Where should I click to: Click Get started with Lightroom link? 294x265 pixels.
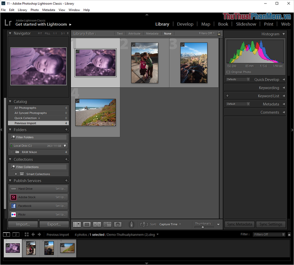43,24
